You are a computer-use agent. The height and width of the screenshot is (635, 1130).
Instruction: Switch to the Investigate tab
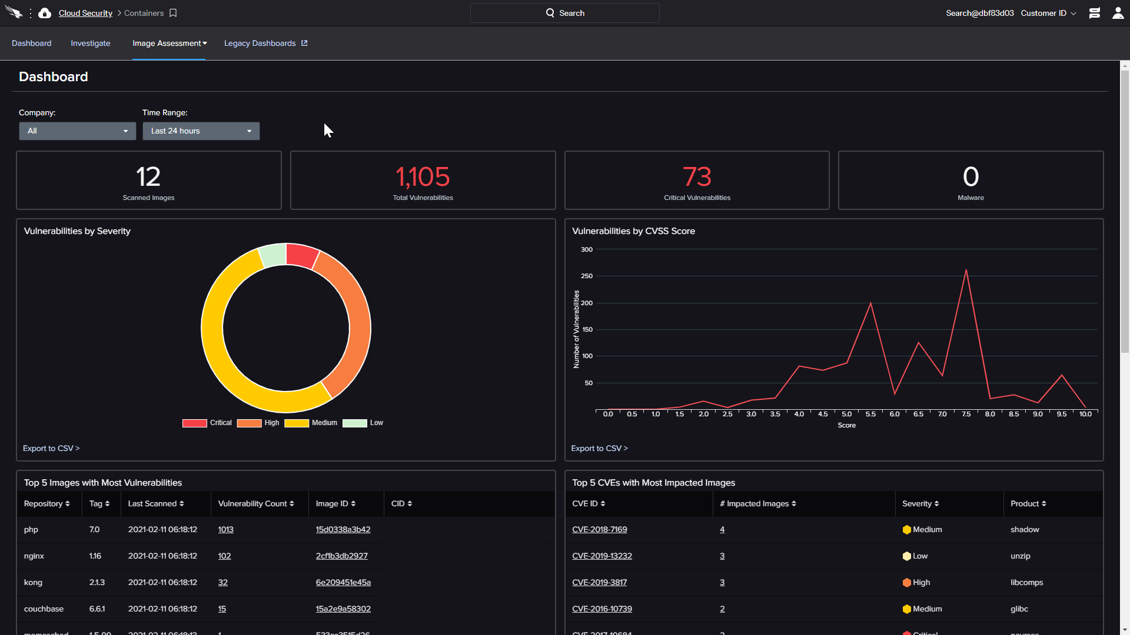click(90, 44)
